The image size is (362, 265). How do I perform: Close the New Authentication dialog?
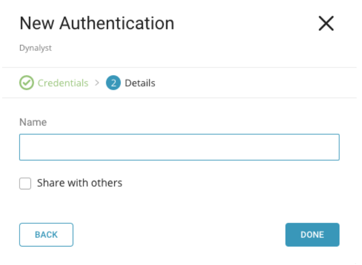point(326,23)
